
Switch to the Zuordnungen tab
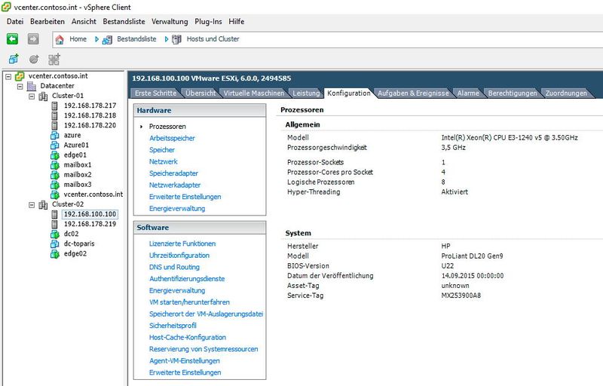point(566,93)
